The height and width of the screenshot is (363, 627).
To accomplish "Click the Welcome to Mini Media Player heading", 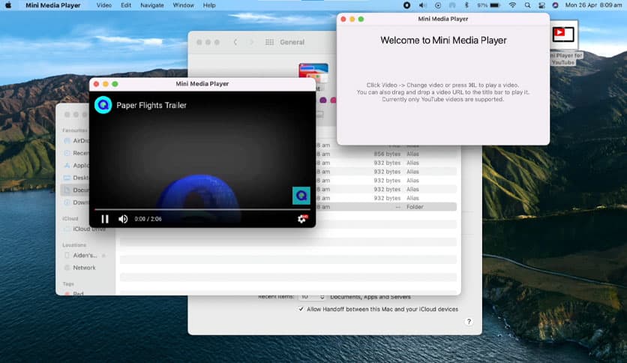I will [443, 40].
